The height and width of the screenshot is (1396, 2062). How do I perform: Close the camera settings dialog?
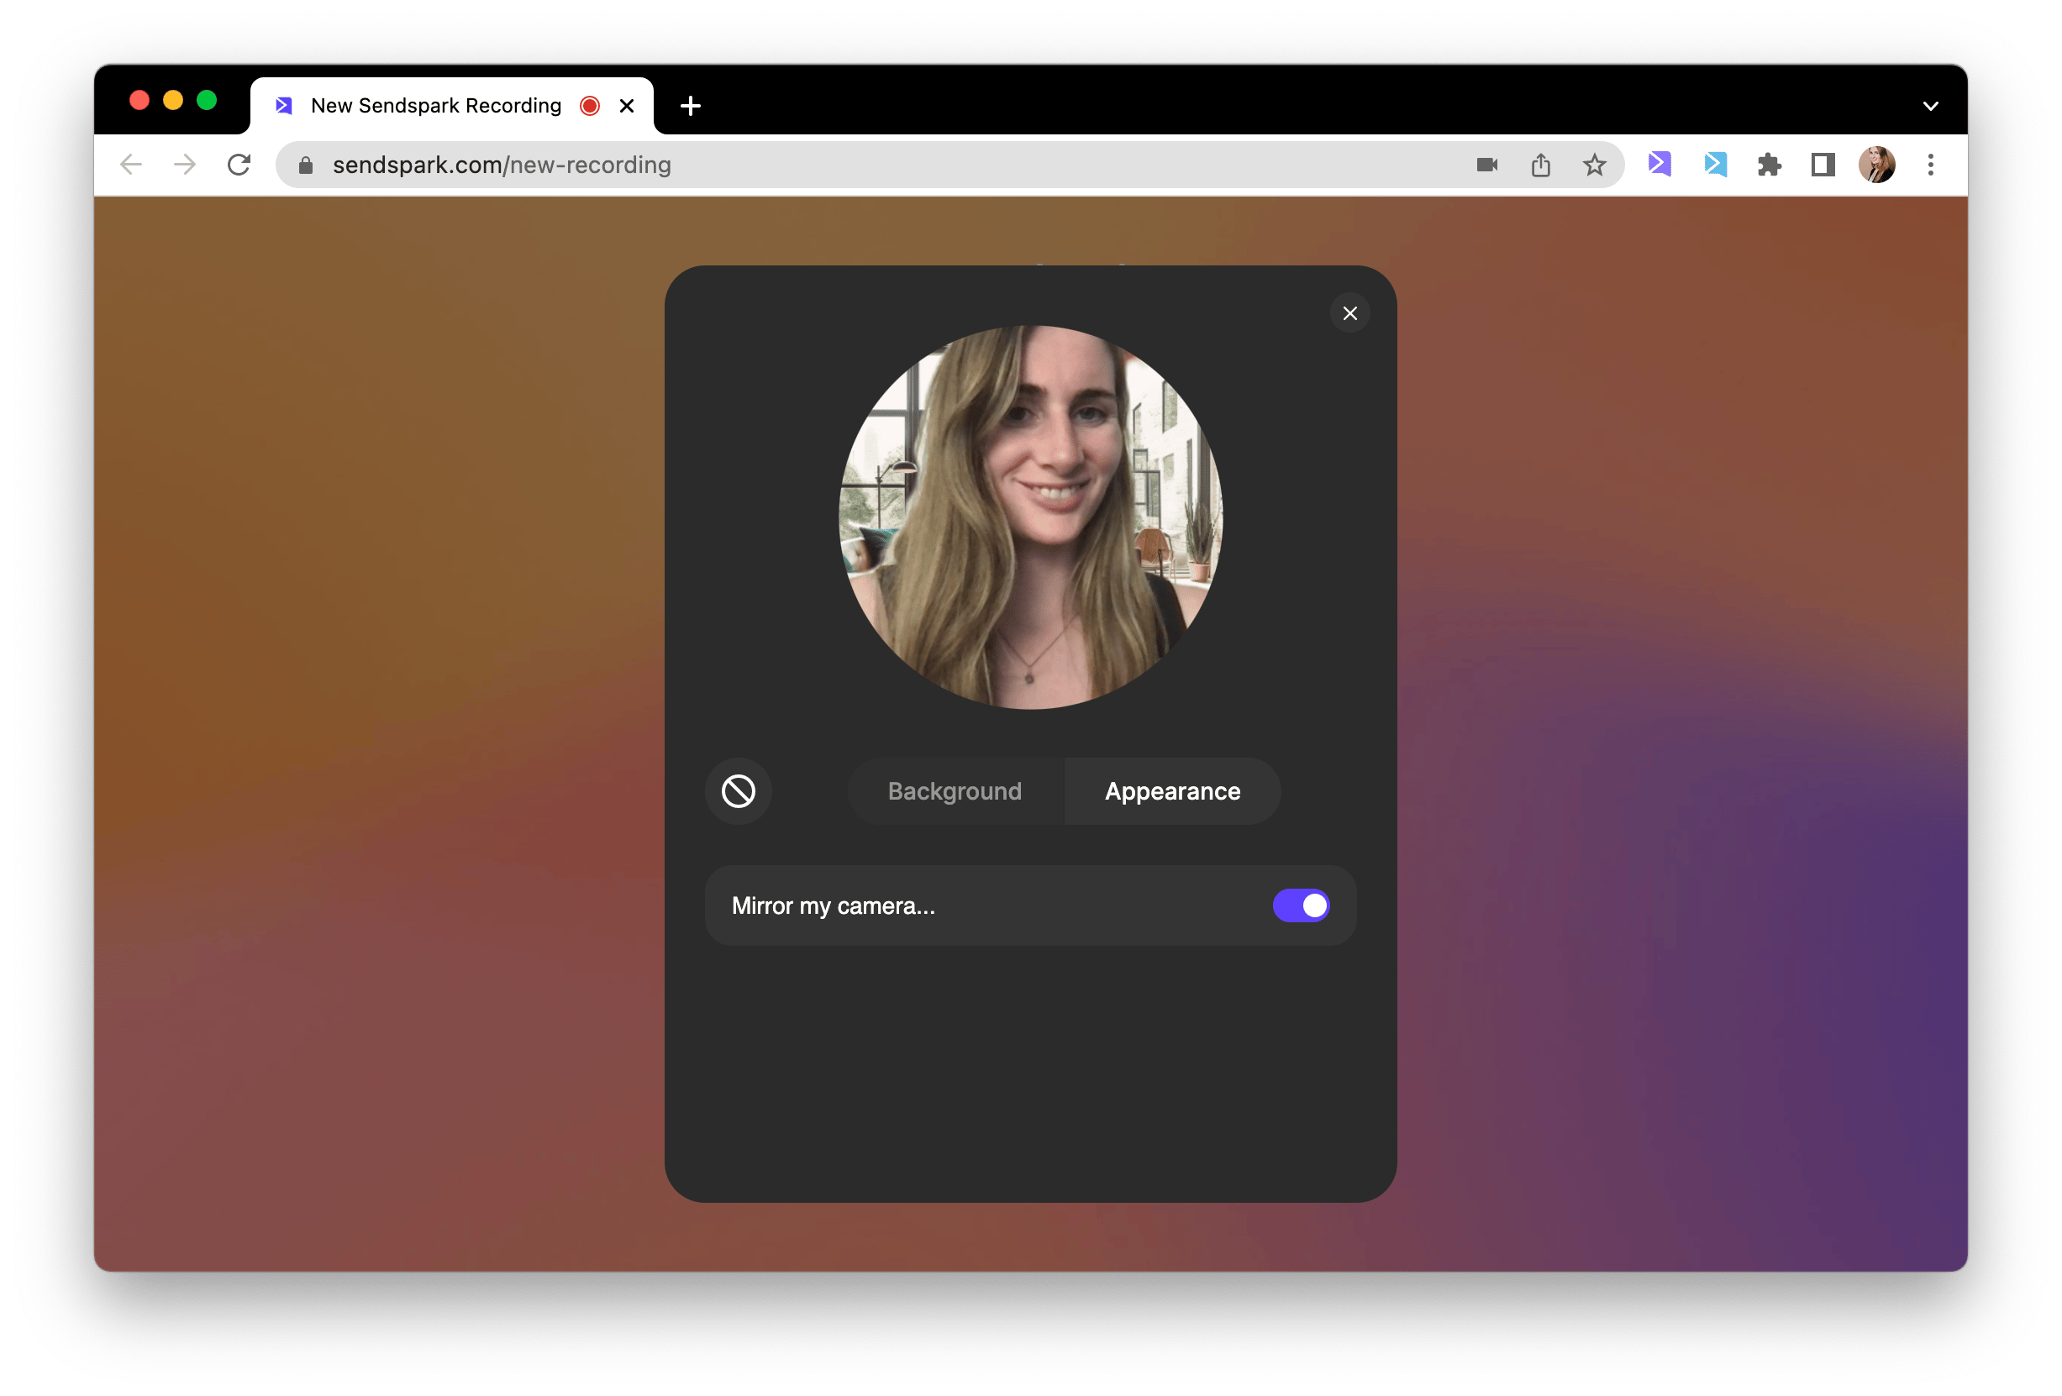pos(1349,313)
